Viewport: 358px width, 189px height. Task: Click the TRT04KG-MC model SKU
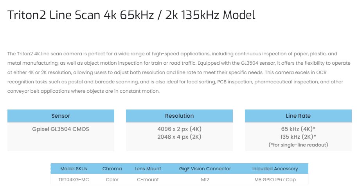(74, 179)
